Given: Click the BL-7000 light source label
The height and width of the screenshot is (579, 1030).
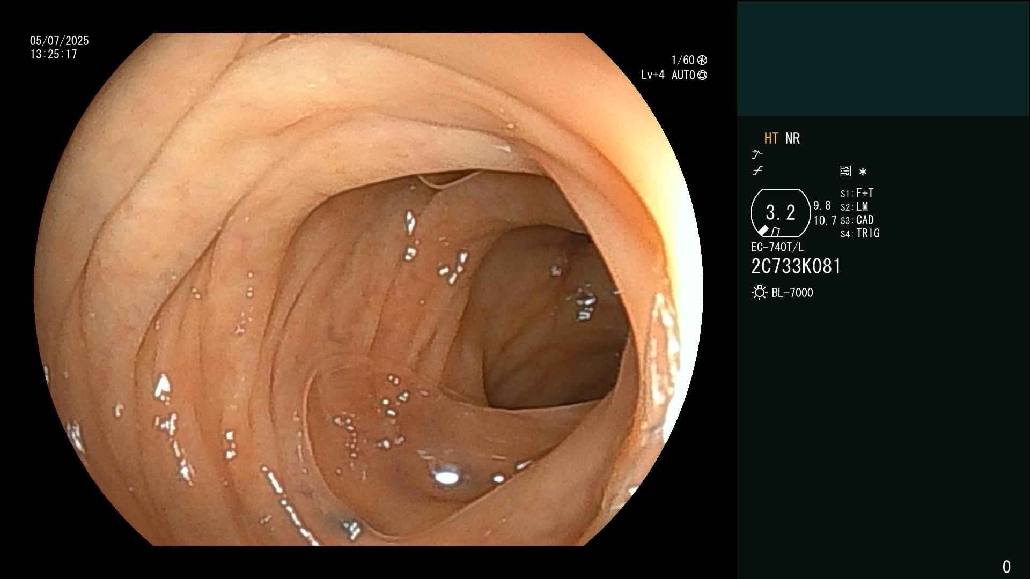Looking at the screenshot, I should tap(792, 293).
